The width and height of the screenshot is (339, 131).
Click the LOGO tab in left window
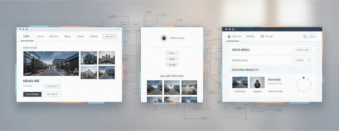coord(26,36)
